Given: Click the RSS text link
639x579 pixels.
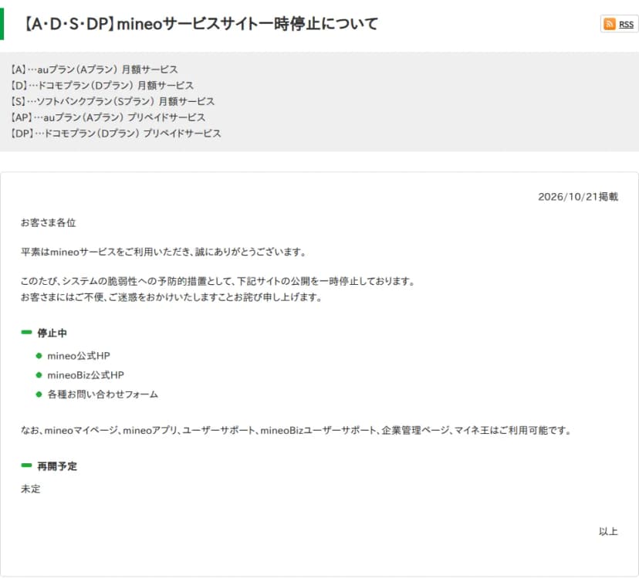Looking at the screenshot, I should tap(626, 25).
